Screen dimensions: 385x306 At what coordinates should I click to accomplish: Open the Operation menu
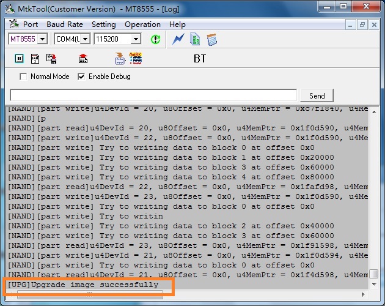pos(142,24)
